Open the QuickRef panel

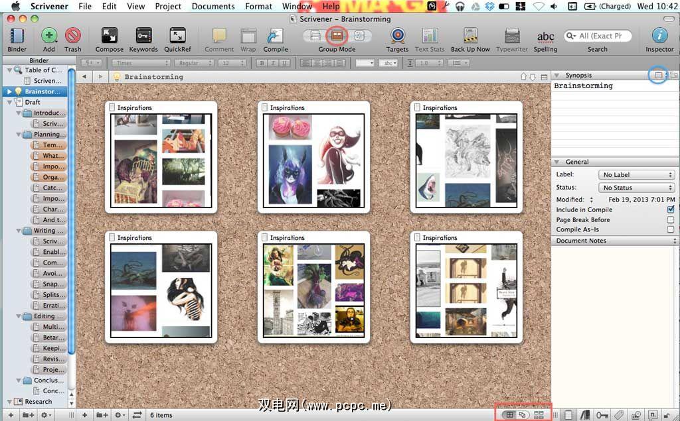click(x=177, y=36)
